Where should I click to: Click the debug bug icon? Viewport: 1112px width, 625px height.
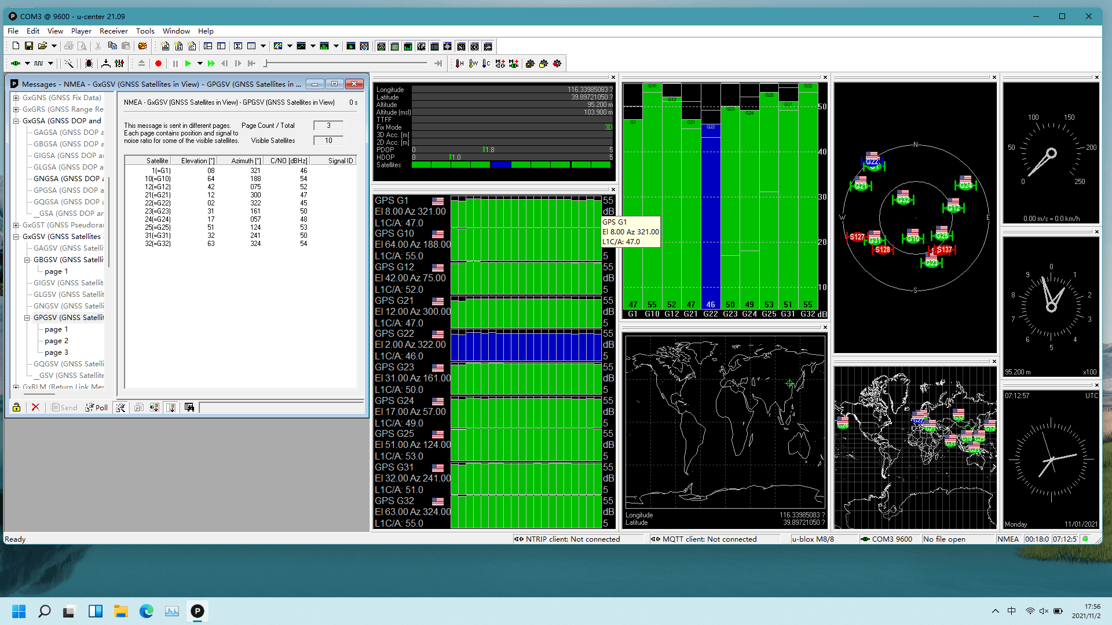89,64
